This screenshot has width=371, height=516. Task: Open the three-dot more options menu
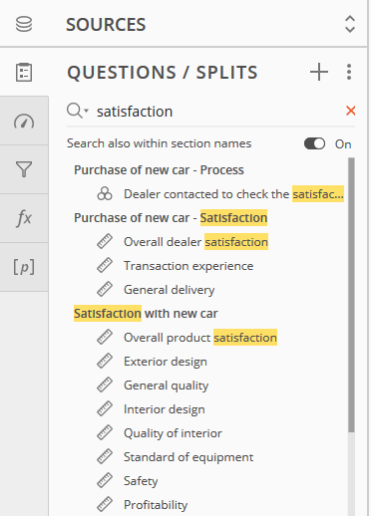point(349,72)
